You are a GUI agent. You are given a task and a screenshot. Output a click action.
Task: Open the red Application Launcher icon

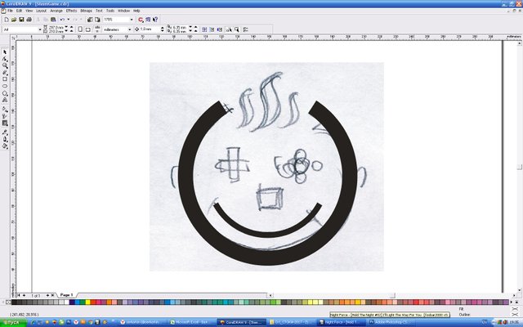click(x=141, y=20)
